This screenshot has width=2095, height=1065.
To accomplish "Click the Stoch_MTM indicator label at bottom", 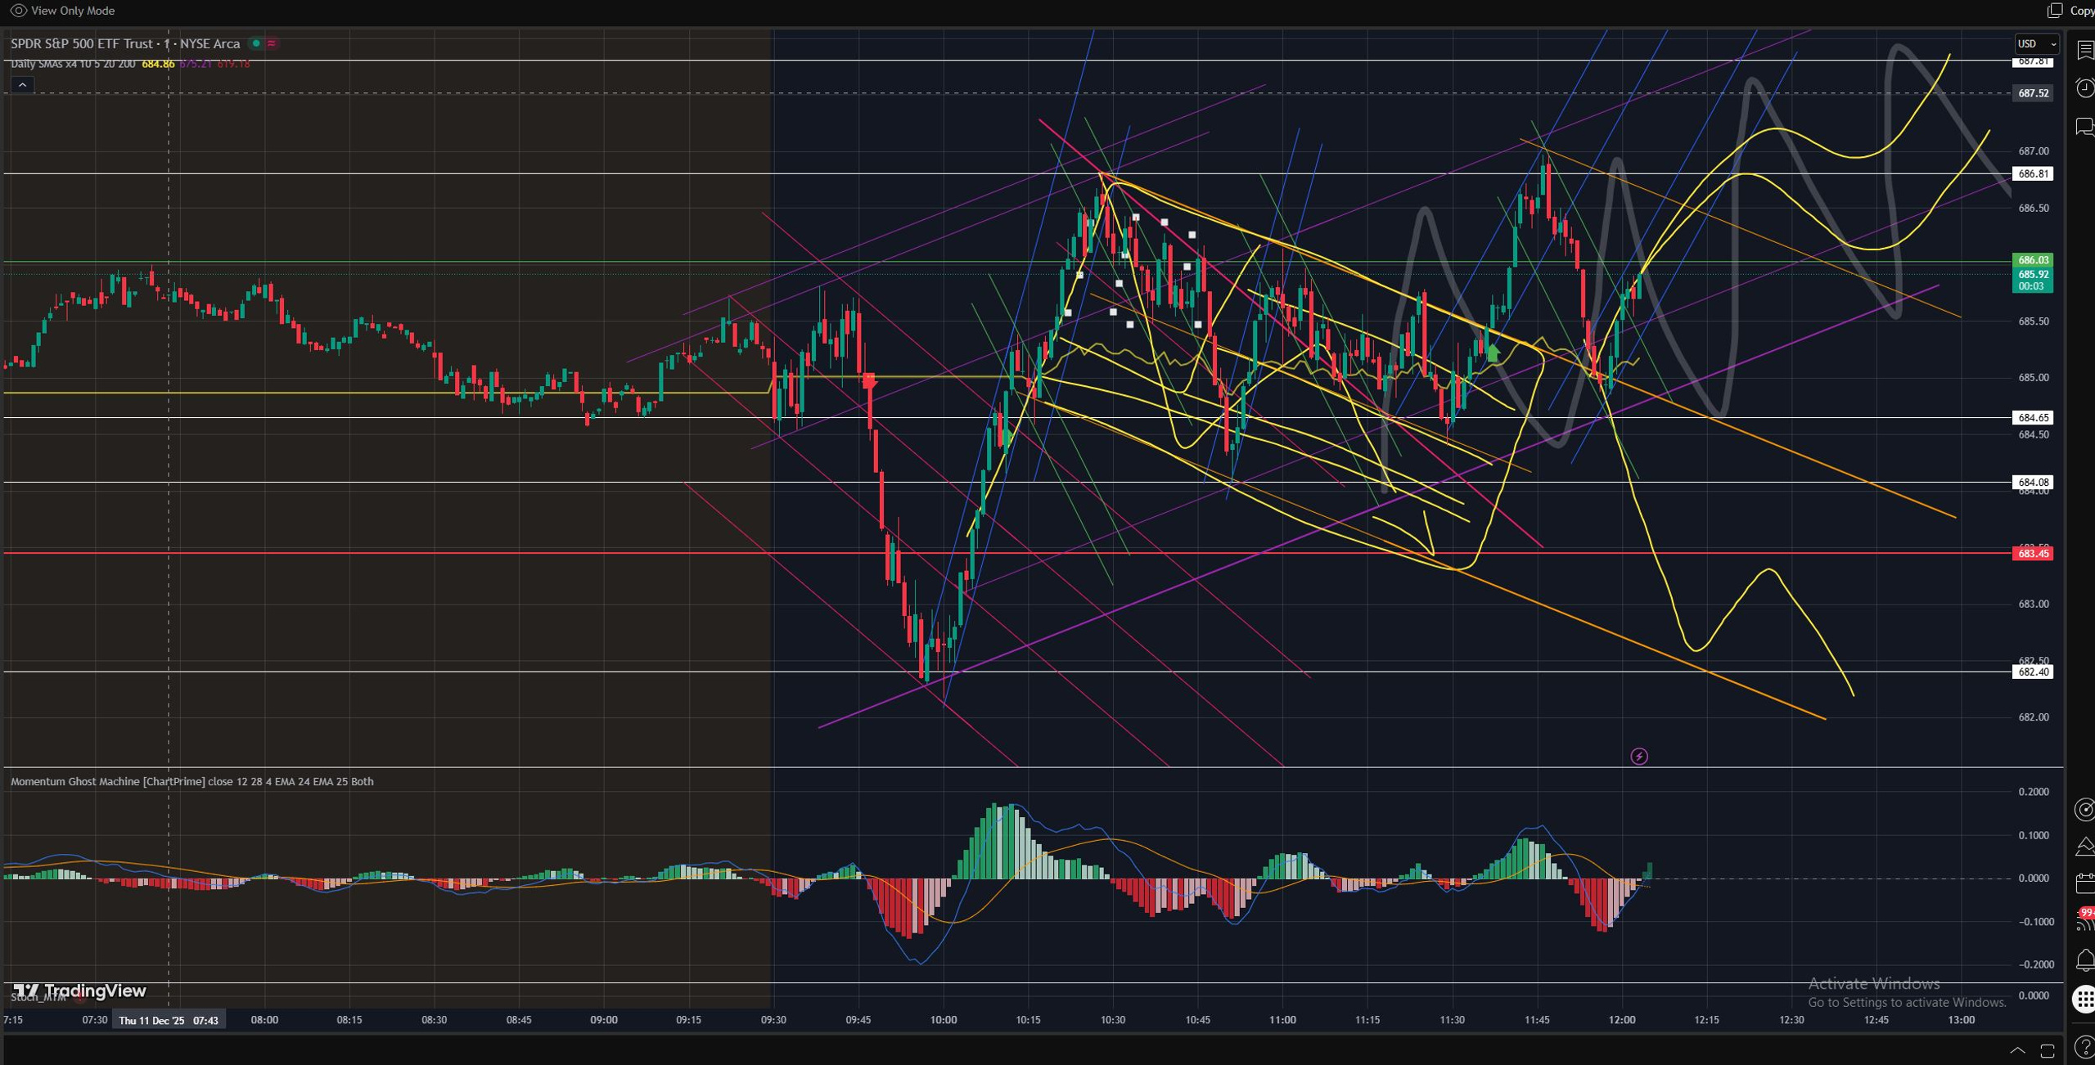I will (x=38, y=997).
